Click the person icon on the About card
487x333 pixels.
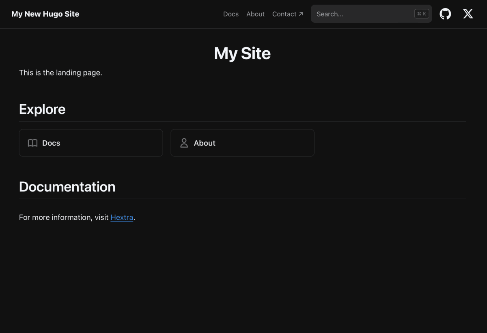click(183, 143)
